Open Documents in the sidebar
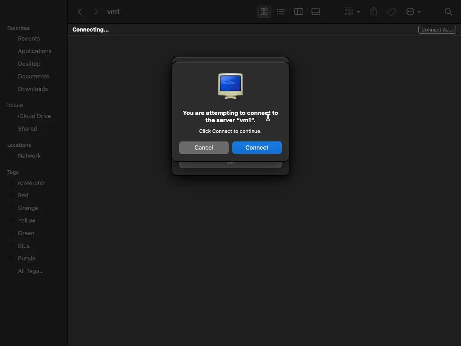This screenshot has height=346, width=461. [x=33, y=77]
